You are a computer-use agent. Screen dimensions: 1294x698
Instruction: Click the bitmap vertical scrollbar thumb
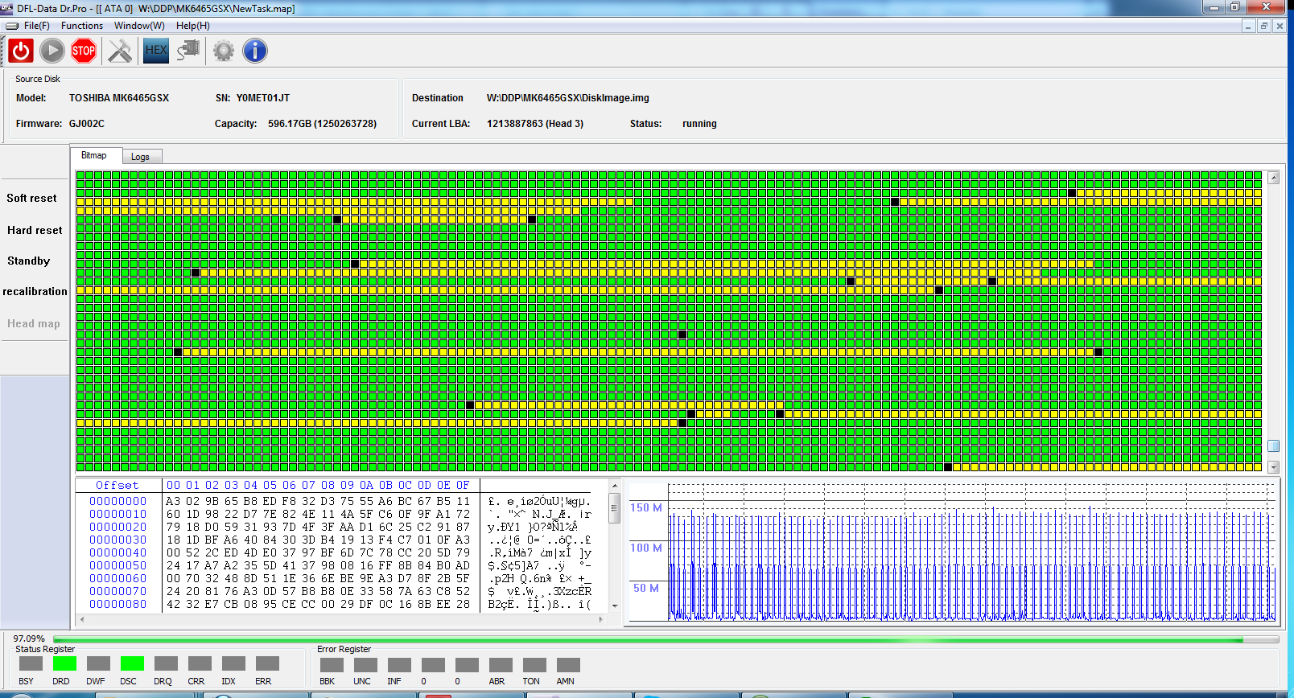click(1273, 445)
